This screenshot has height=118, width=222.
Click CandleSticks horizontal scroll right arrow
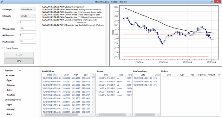pyautogui.click(x=91, y=115)
